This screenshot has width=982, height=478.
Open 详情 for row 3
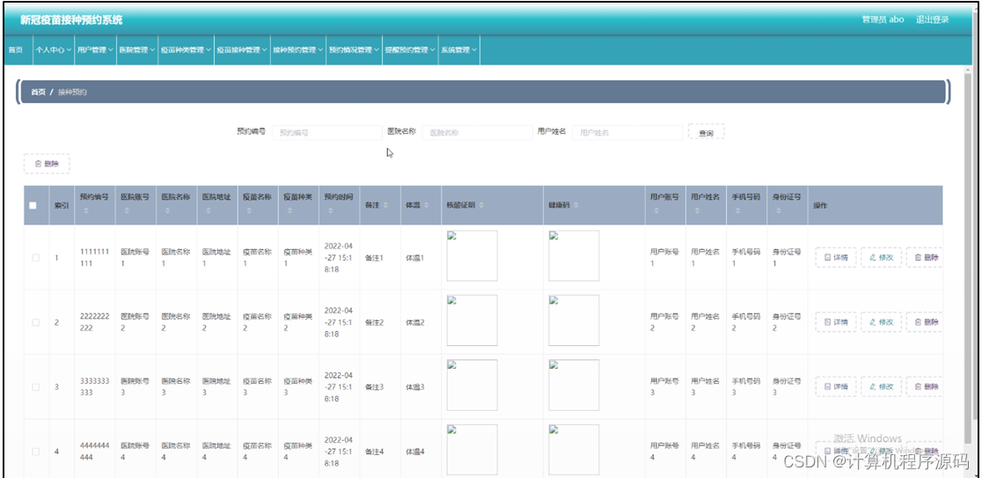click(835, 387)
